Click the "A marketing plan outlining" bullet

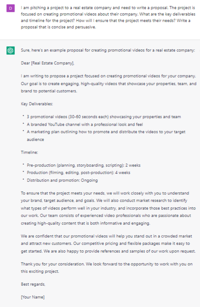(x=106, y=132)
